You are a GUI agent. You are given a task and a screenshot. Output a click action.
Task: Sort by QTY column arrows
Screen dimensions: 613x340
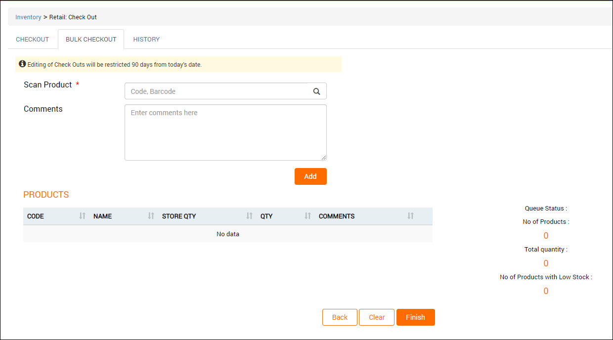click(x=308, y=216)
